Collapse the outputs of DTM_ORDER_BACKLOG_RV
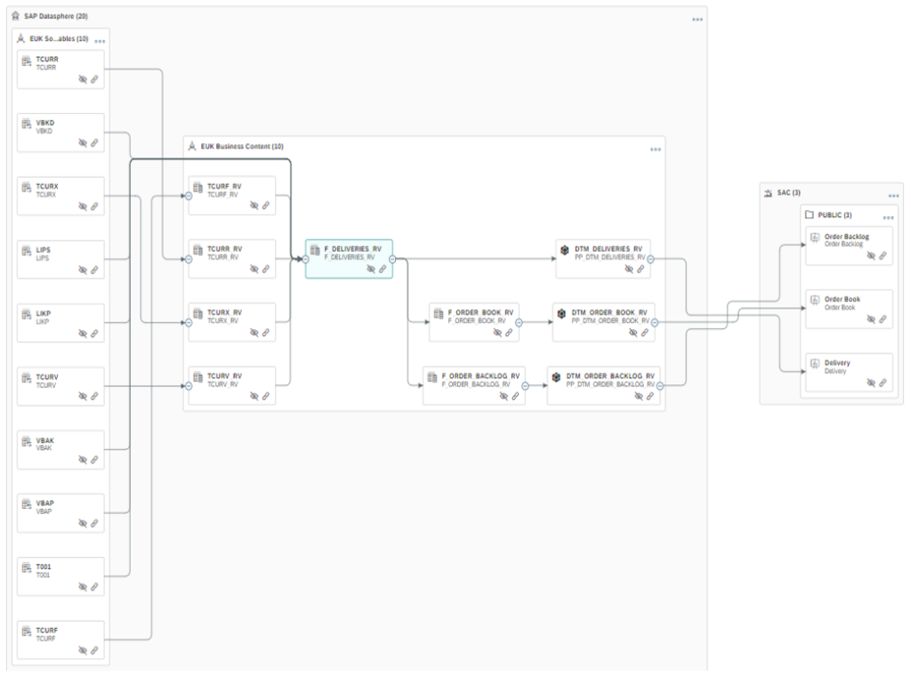The height and width of the screenshot is (676, 911). (660, 386)
